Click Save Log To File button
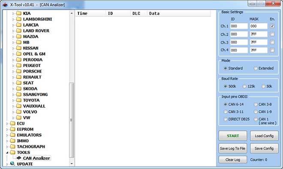This screenshot has height=169, width=283. click(x=233, y=148)
